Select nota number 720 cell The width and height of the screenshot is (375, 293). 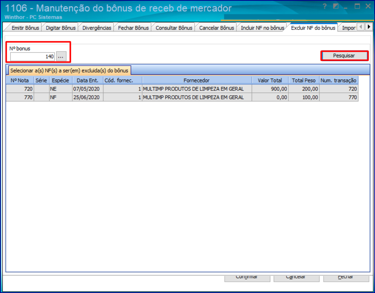[20, 89]
